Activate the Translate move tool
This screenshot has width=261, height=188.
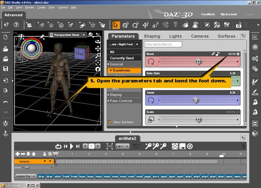pyautogui.click(x=145, y=25)
